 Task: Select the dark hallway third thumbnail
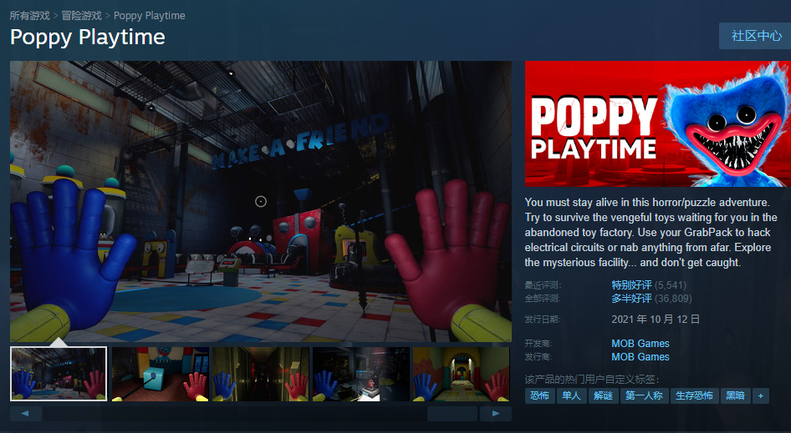click(x=260, y=374)
